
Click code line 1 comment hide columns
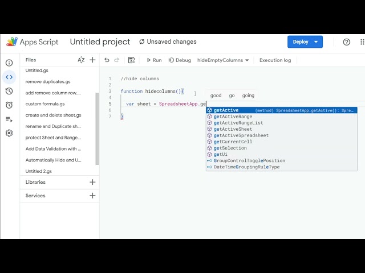pyautogui.click(x=140, y=78)
